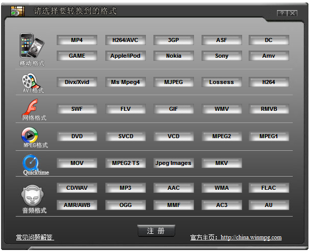The image size is (313, 251).
Task: Pick MJPEG AVI format
Action: click(174, 82)
